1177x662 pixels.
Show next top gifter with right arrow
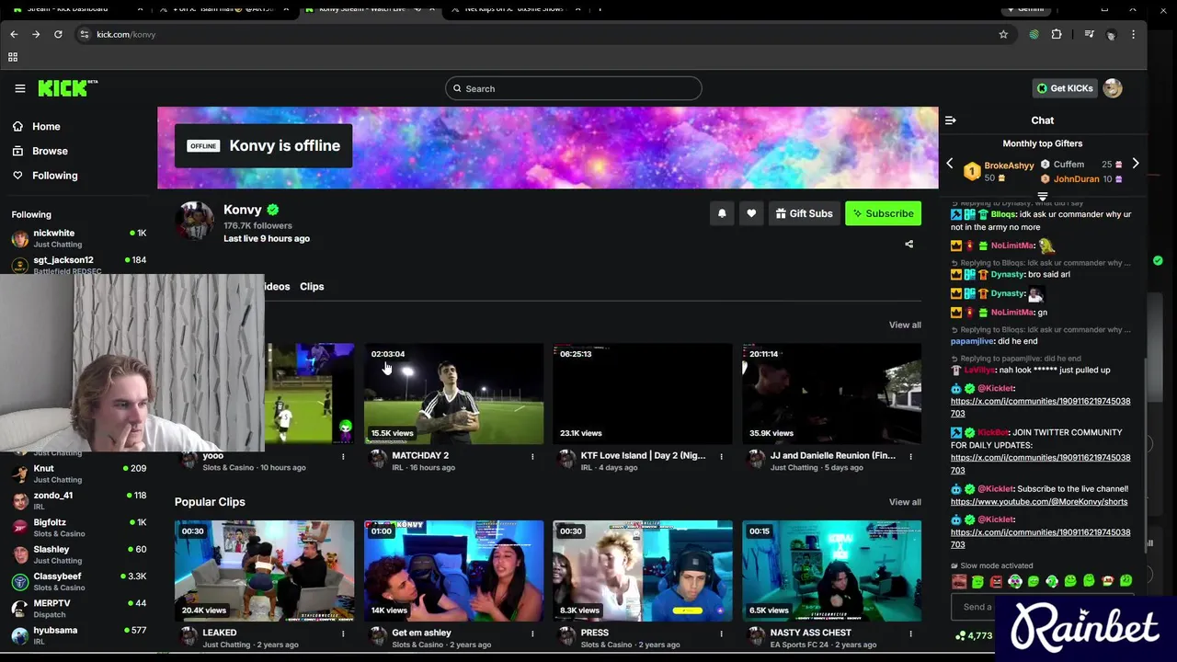[1136, 164]
